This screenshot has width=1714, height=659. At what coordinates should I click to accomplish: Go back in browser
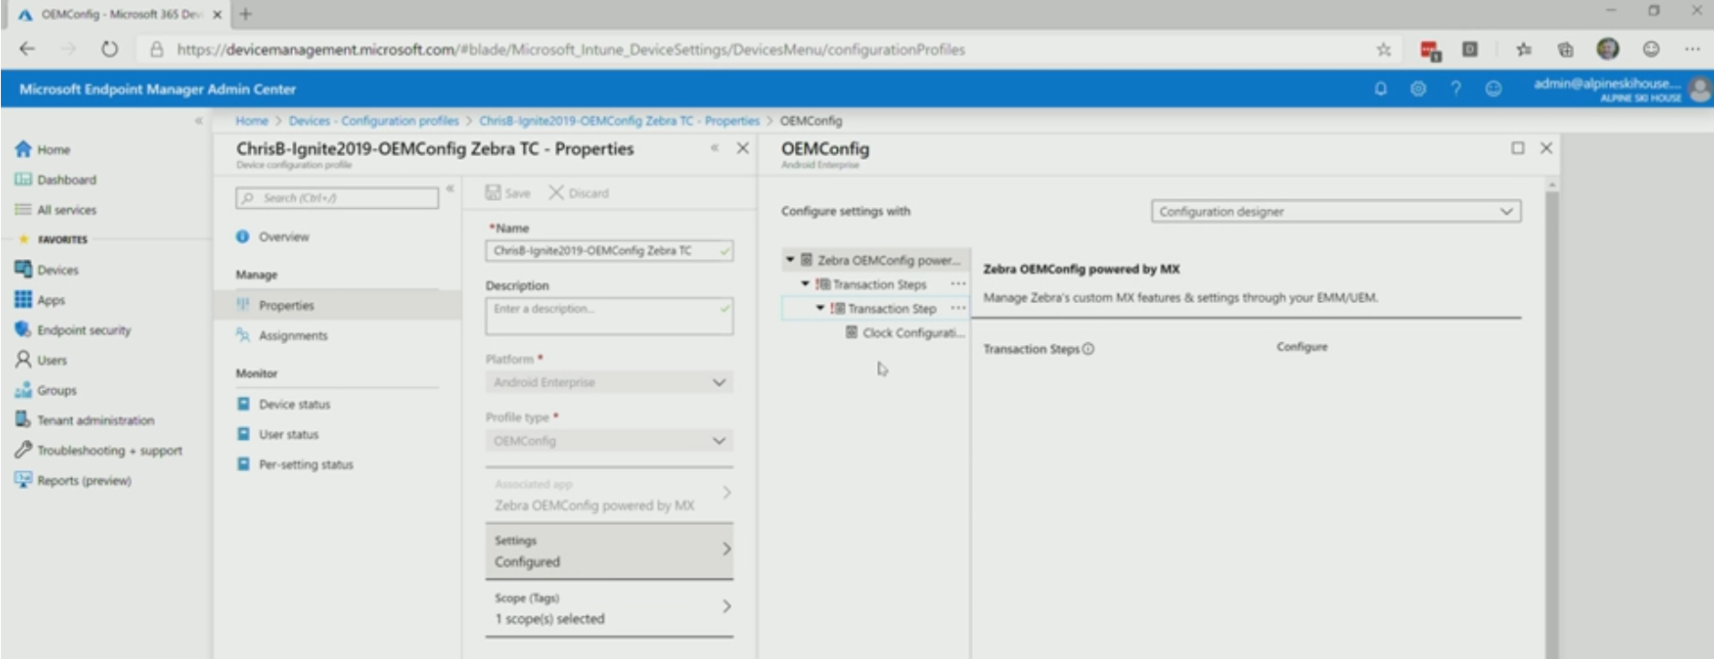coord(27,49)
